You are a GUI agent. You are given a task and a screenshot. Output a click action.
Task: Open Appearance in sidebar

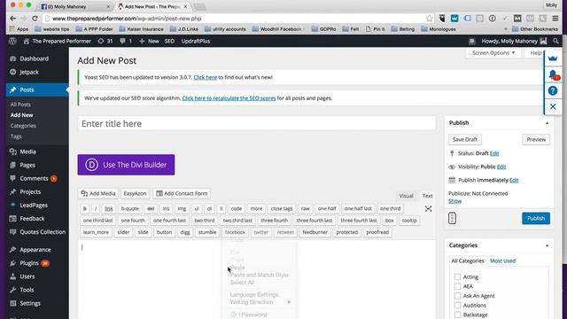(x=35, y=250)
